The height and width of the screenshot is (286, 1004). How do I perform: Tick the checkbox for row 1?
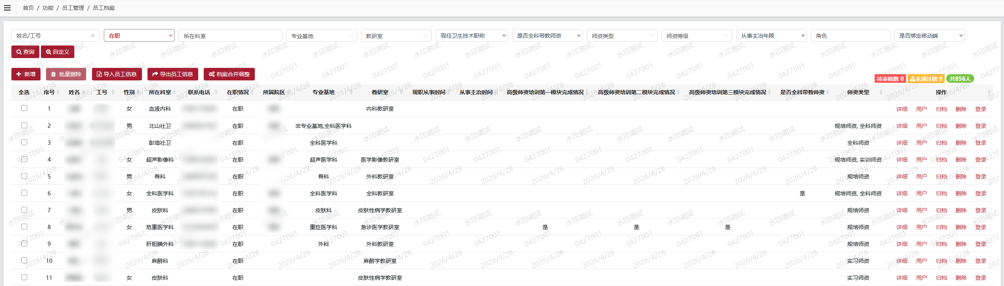tap(24, 108)
